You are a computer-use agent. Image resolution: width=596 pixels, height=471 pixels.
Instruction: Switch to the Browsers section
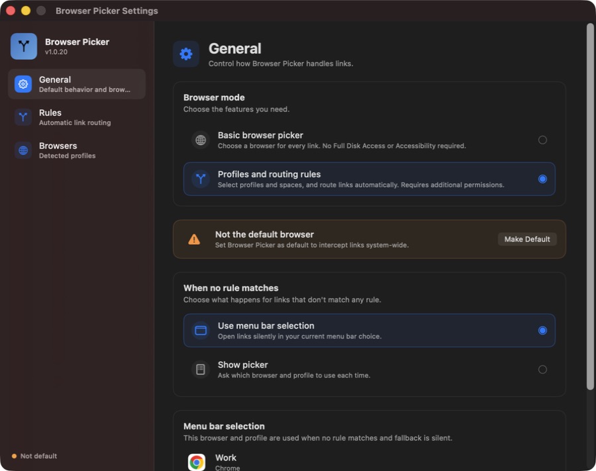pos(77,150)
